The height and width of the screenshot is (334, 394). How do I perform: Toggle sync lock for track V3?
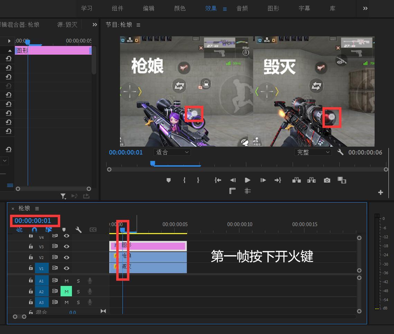click(x=55, y=246)
